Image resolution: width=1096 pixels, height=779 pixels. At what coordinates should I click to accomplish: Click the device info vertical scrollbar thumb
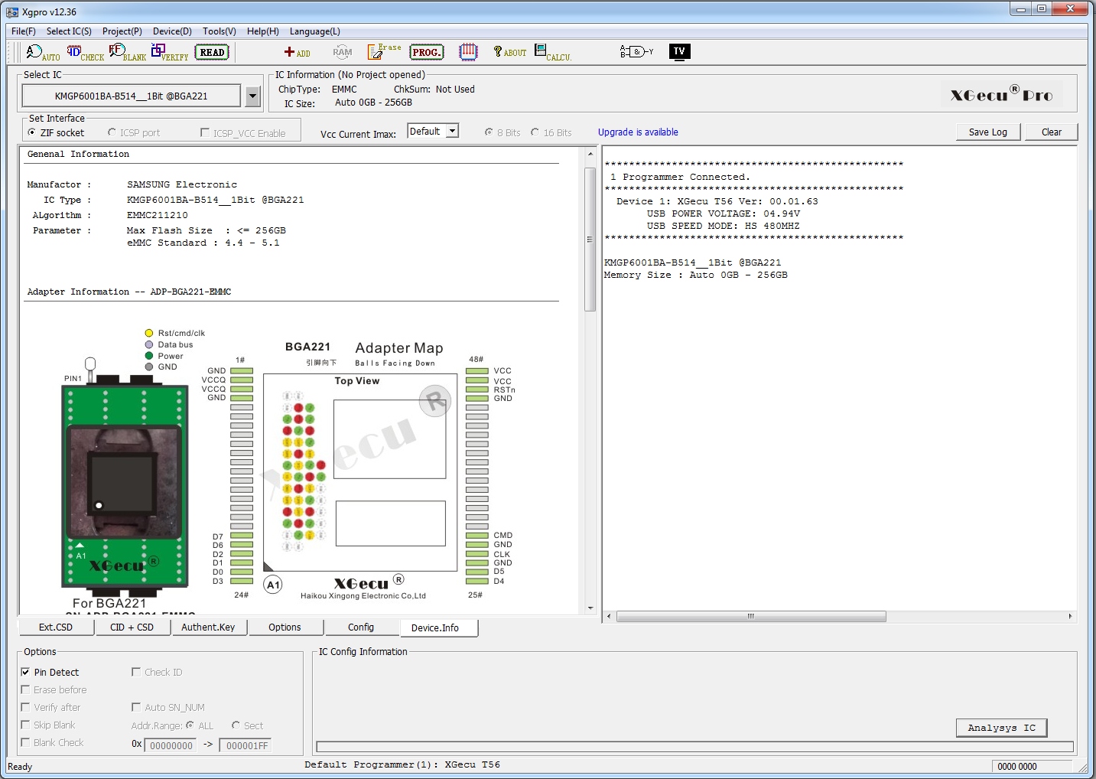[x=590, y=240]
